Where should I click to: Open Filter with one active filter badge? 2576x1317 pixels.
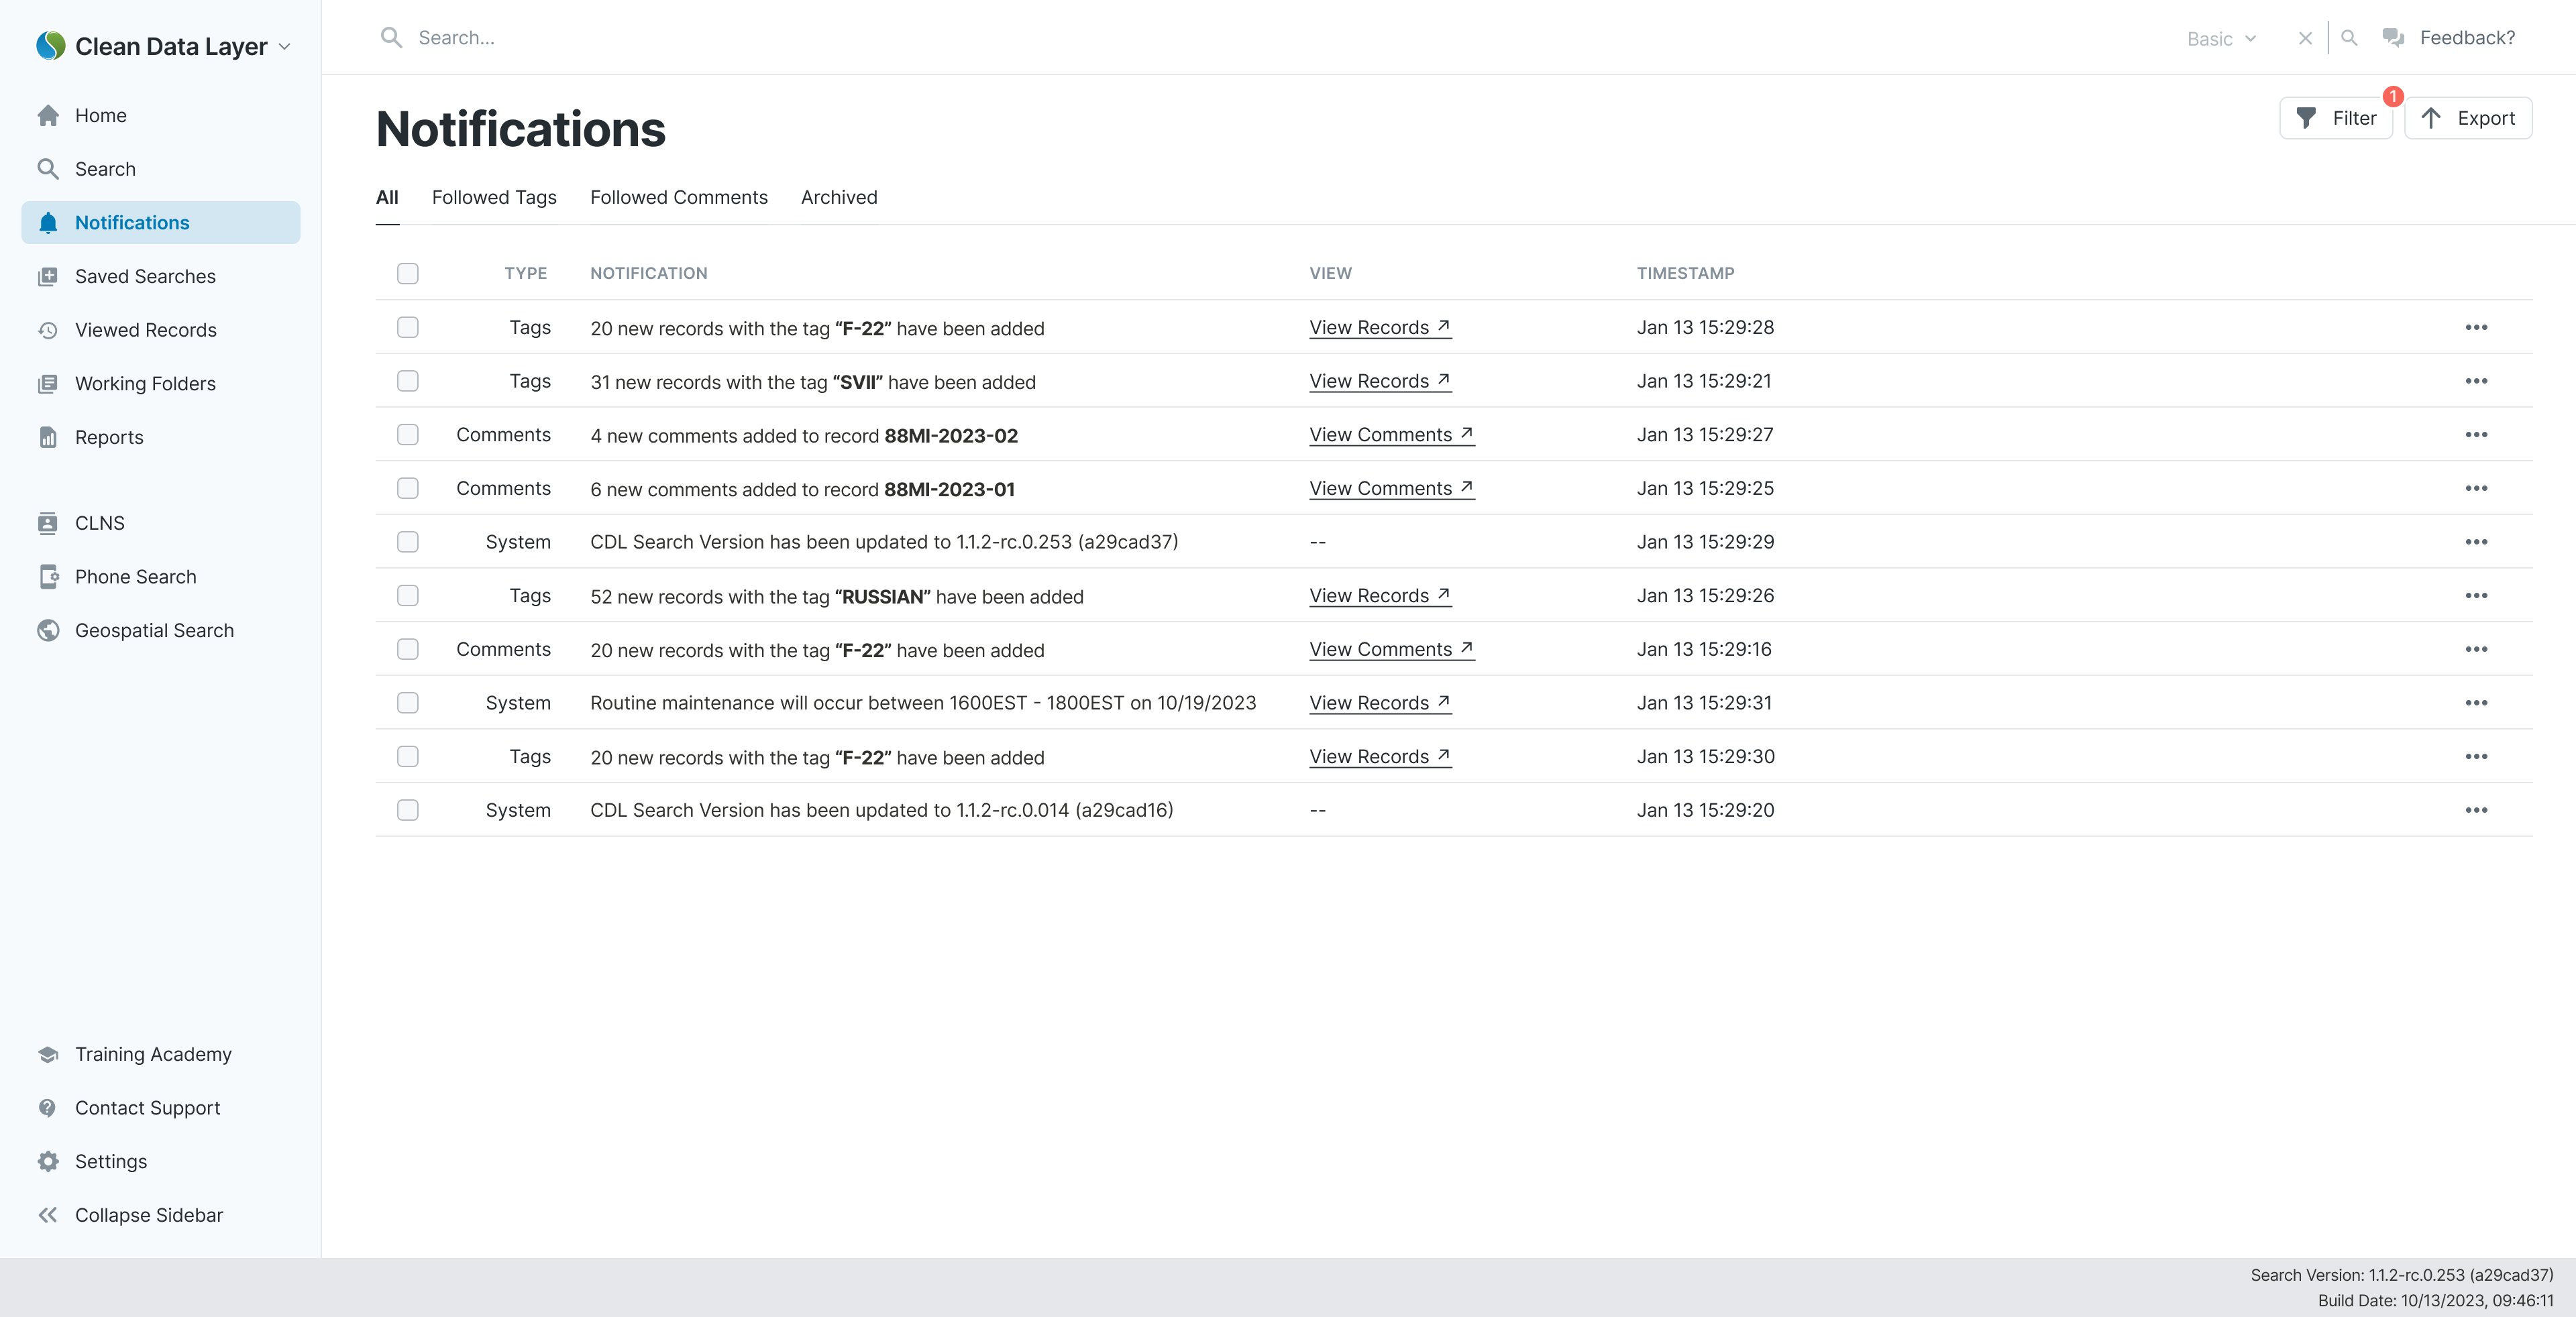(2336, 117)
